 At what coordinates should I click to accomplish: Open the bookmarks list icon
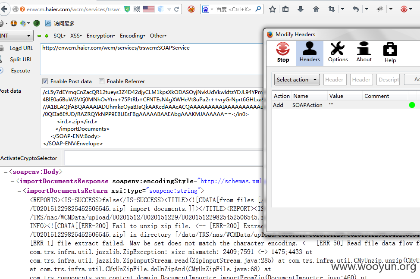(285, 9)
